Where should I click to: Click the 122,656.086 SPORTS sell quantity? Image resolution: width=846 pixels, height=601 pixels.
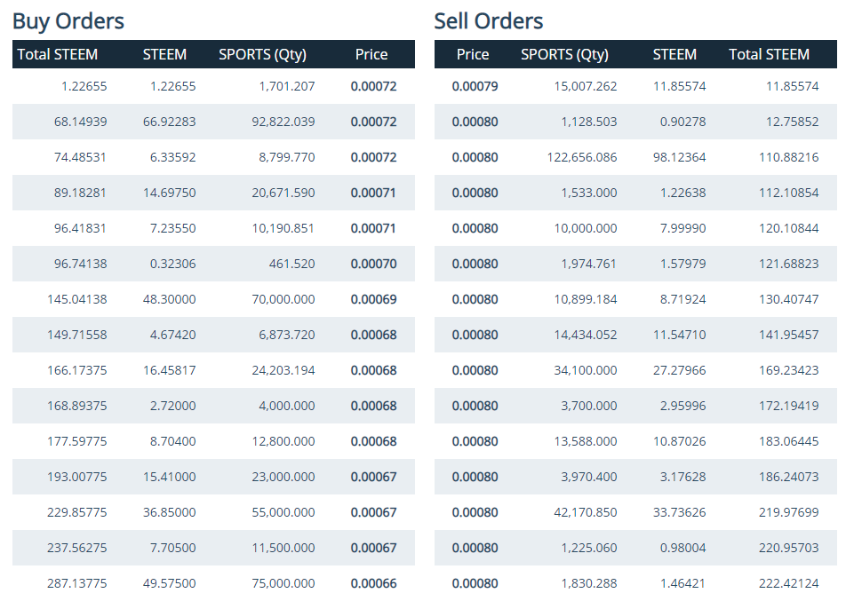click(581, 157)
